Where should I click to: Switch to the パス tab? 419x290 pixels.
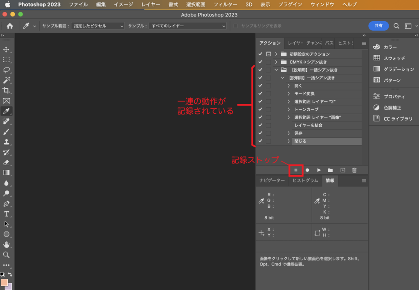pos(329,43)
